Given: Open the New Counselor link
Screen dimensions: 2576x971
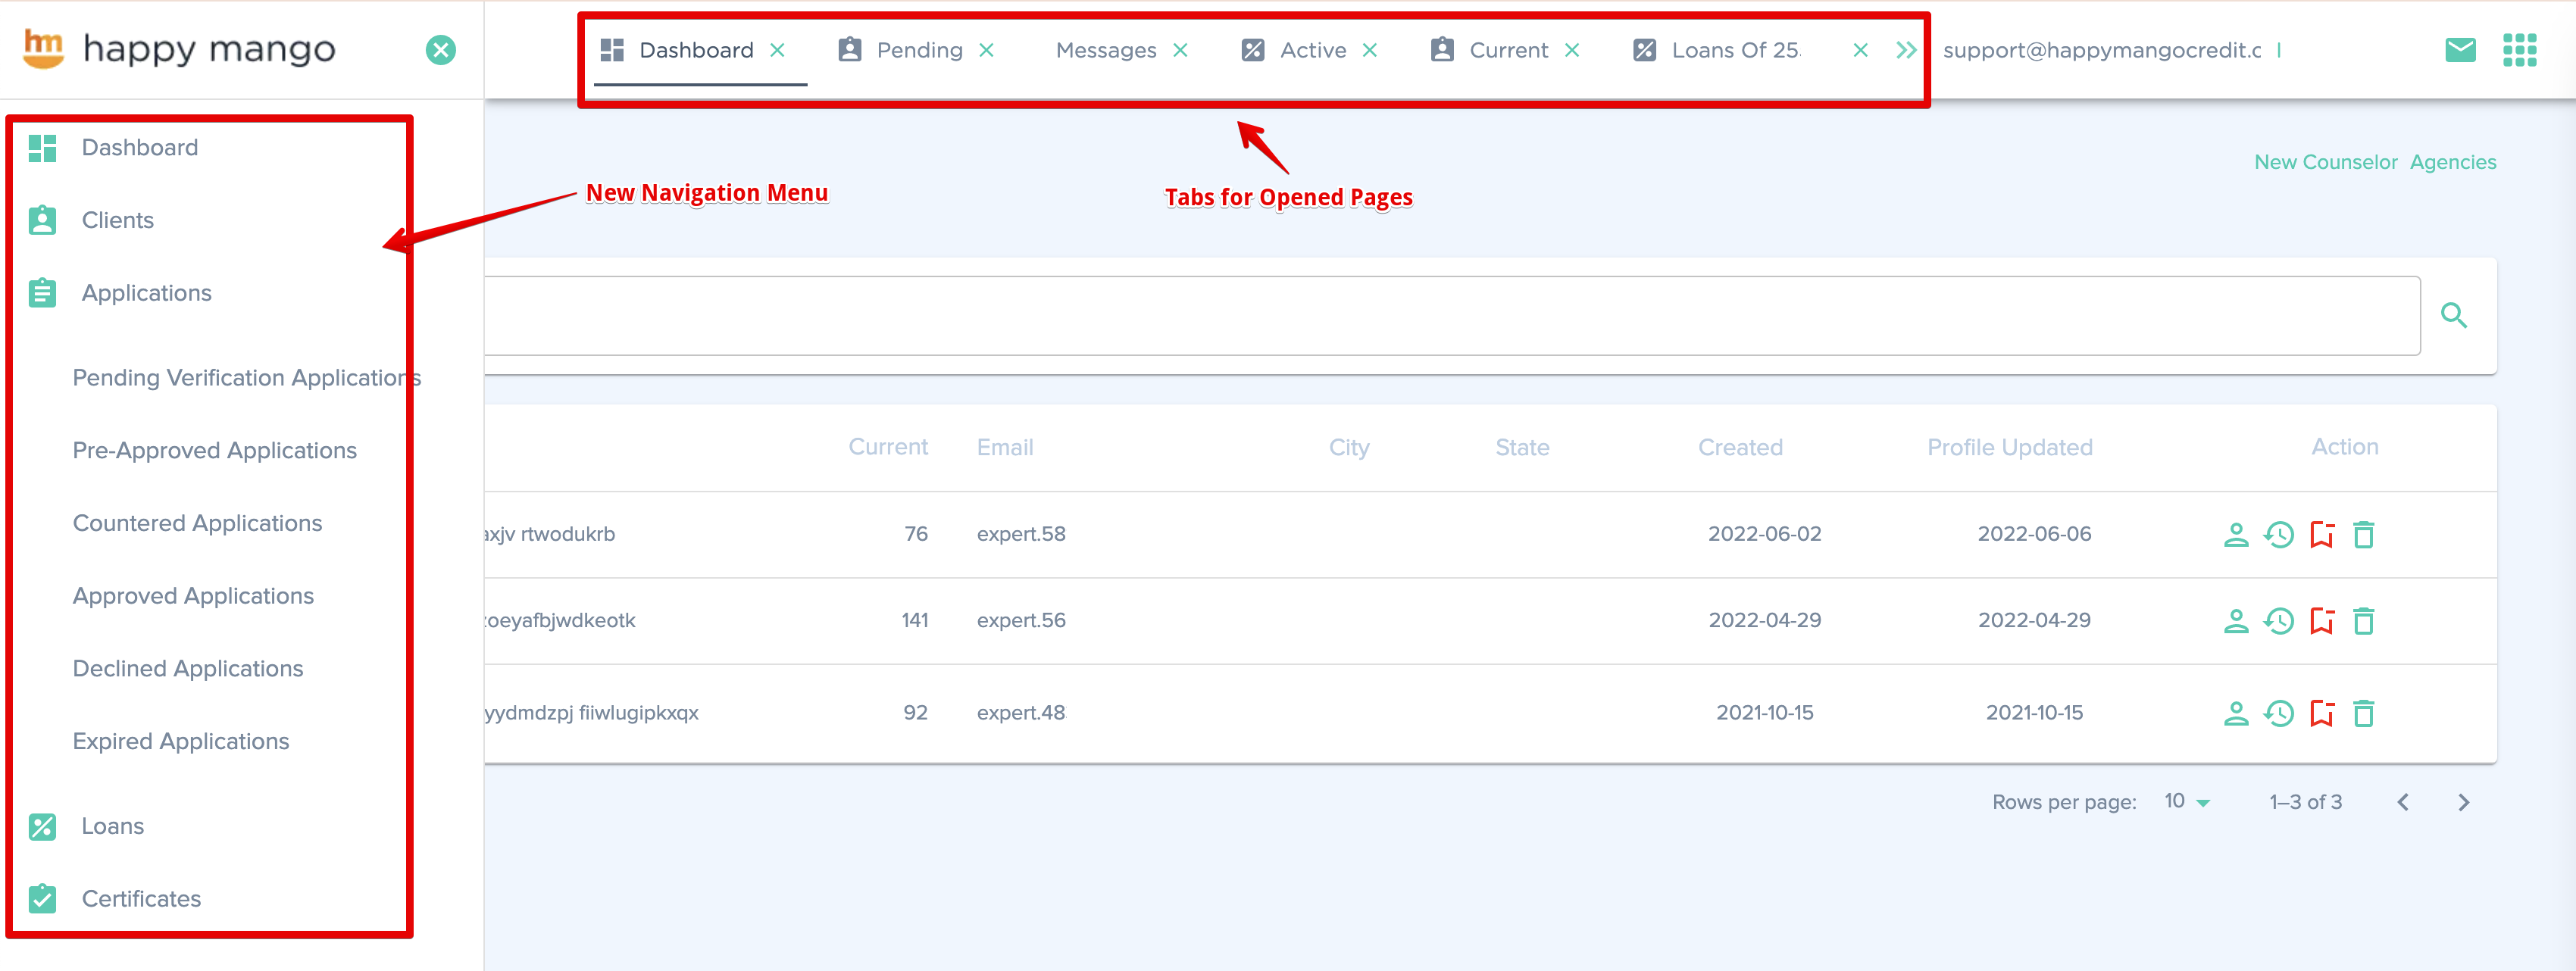Looking at the screenshot, I should (x=2325, y=162).
